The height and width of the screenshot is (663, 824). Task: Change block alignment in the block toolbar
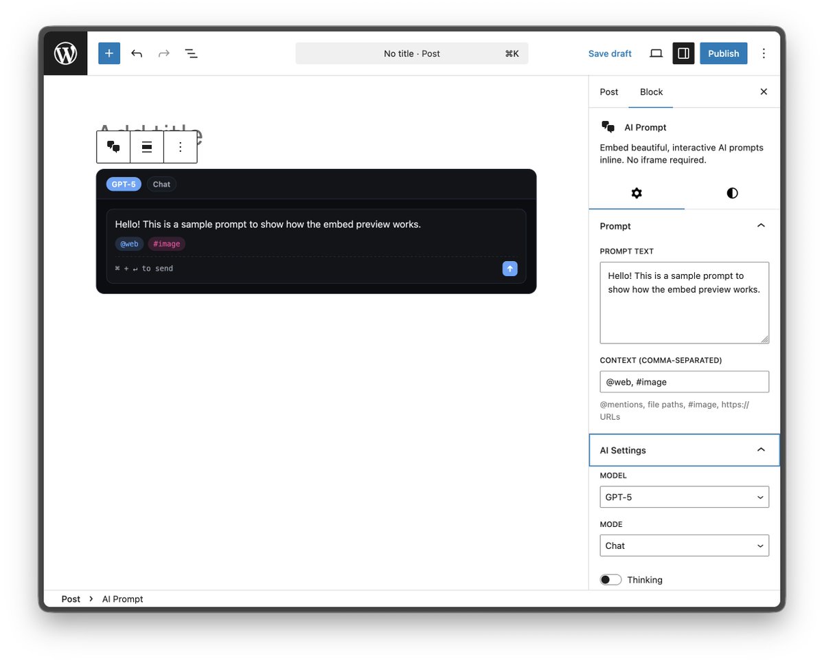[146, 146]
